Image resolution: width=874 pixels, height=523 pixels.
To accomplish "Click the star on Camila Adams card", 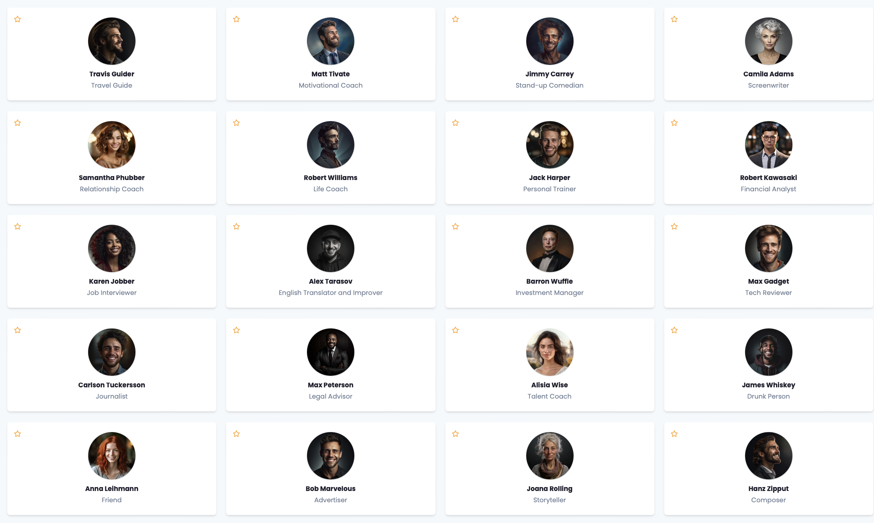I will pyautogui.click(x=674, y=19).
